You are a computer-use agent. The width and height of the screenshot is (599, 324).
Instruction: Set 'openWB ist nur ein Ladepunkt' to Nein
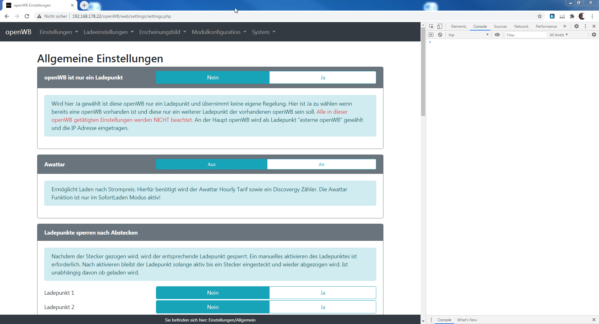coord(213,78)
